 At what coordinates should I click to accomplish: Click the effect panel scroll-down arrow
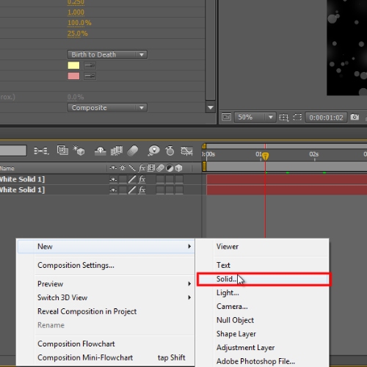[x=211, y=107]
